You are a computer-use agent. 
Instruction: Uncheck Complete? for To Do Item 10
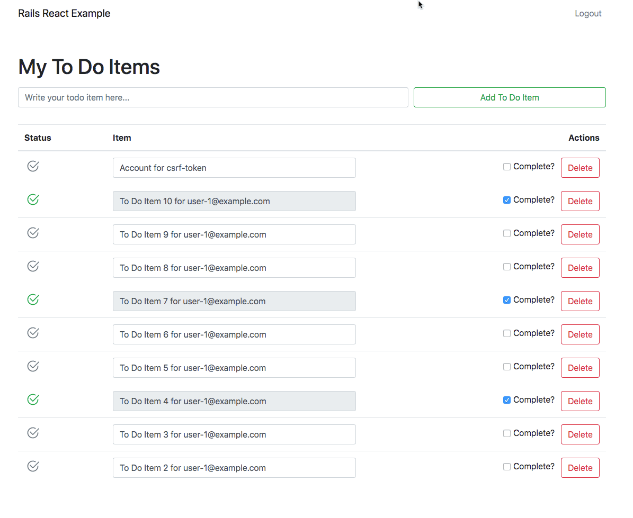(507, 201)
